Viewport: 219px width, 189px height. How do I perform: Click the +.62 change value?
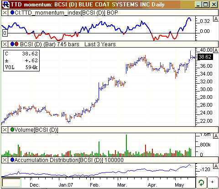coord(31,60)
